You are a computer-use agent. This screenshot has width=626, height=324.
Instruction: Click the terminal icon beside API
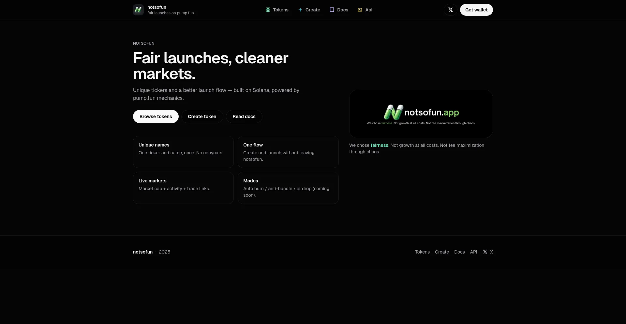coord(360,10)
